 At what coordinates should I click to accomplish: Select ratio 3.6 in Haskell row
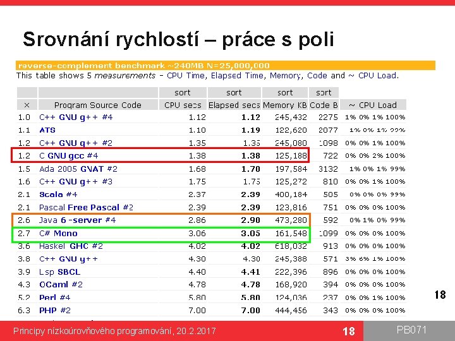[24, 246]
